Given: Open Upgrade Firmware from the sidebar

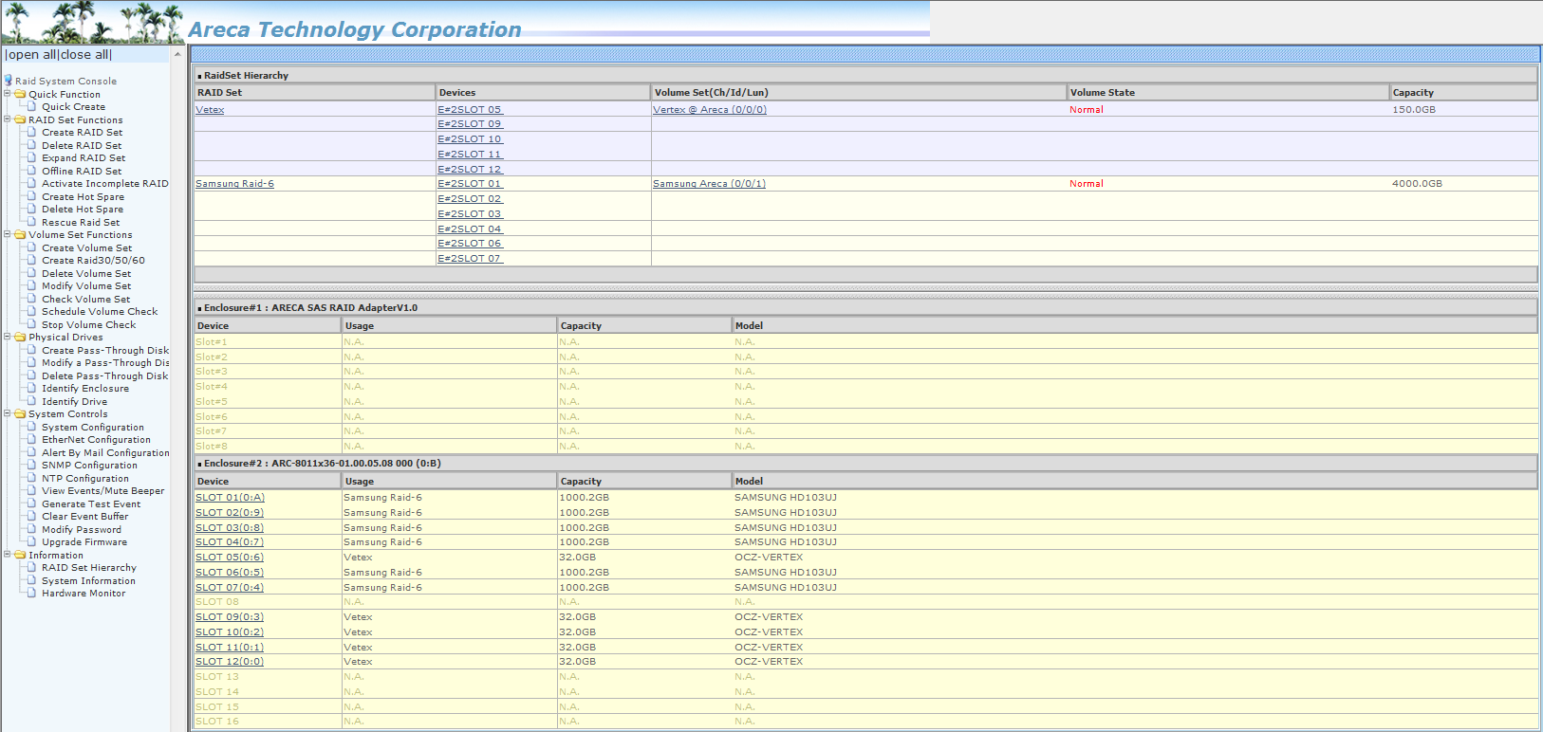Looking at the screenshot, I should tap(84, 542).
